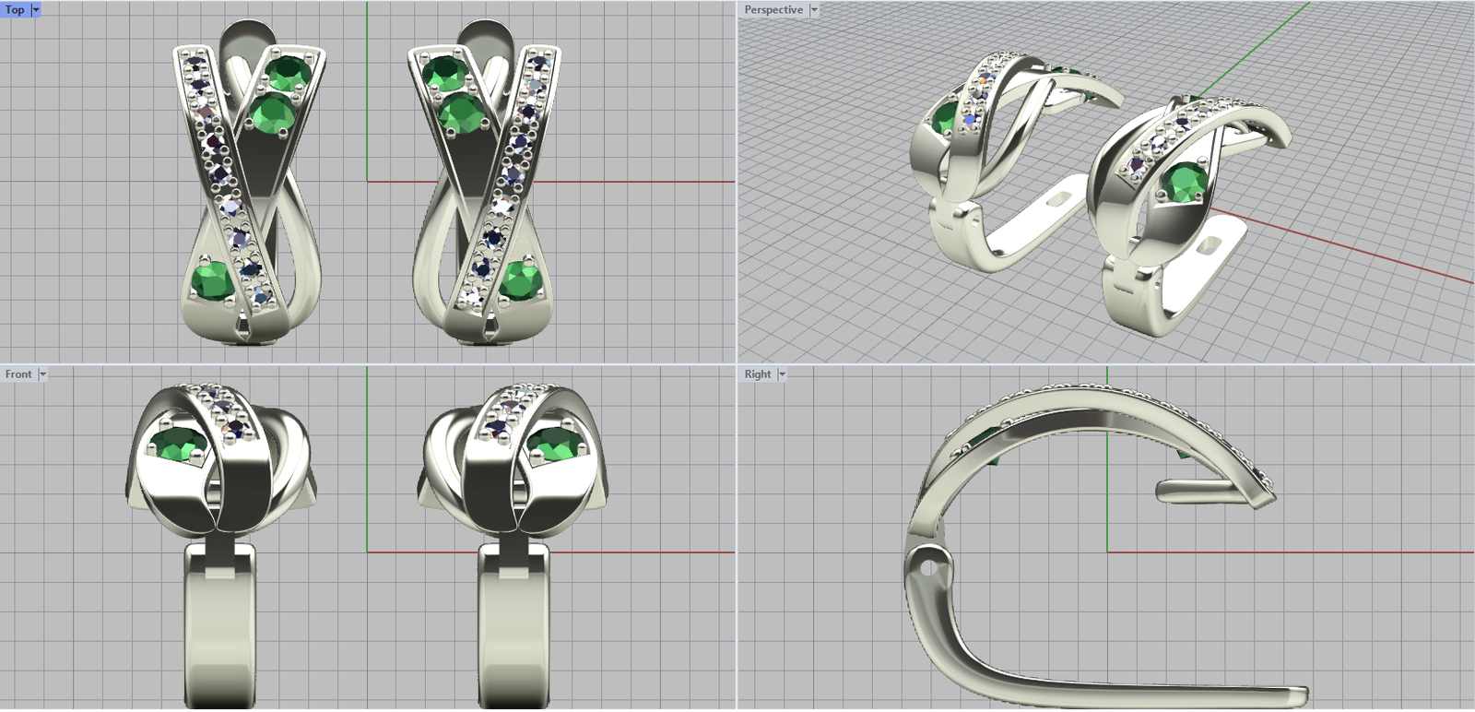Viewport: 1475px width, 712px height.
Task: Select right earring's clasp band in Front view
Action: [513, 627]
